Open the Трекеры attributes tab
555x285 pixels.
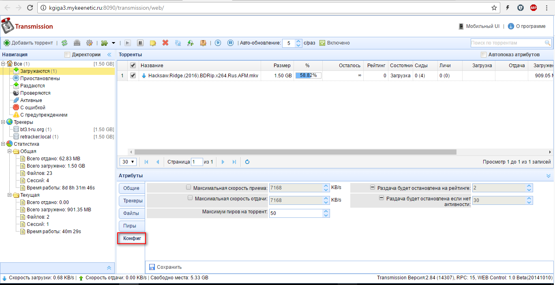(x=131, y=201)
